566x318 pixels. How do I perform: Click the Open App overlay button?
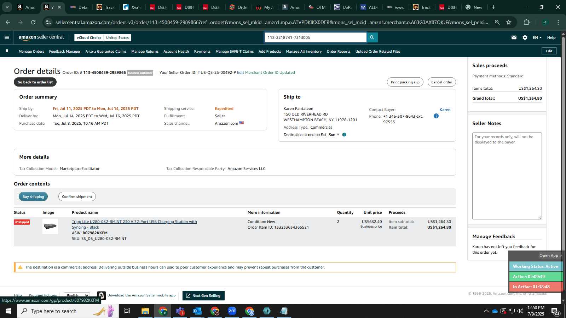(x=550, y=255)
